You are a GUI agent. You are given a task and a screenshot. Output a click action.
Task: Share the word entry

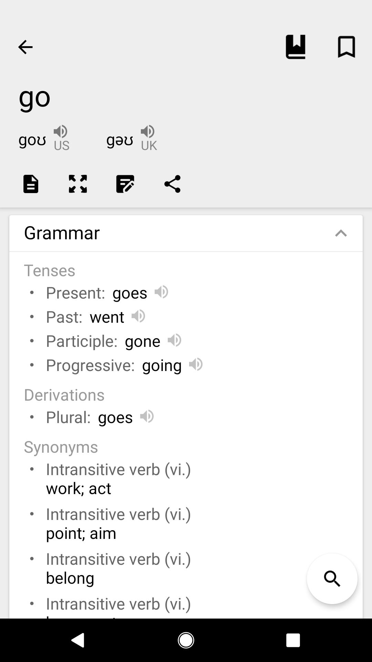[x=172, y=184]
